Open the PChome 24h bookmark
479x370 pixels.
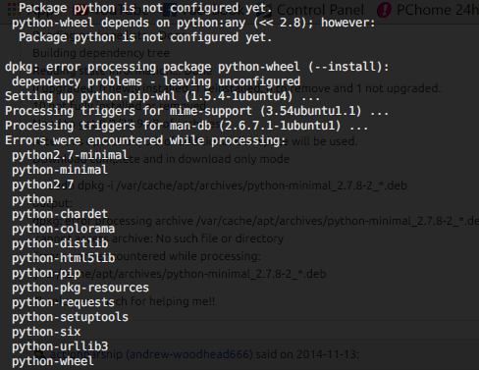pos(438,10)
